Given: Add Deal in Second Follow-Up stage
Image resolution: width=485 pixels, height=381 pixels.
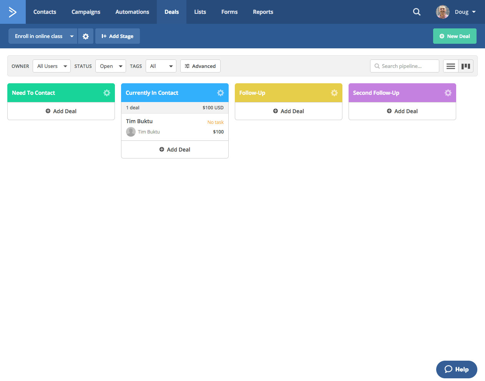Looking at the screenshot, I should click(402, 111).
